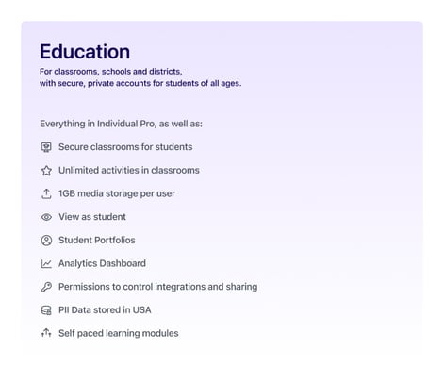Click the key icon for Permissions
444x384 pixels.
click(46, 287)
